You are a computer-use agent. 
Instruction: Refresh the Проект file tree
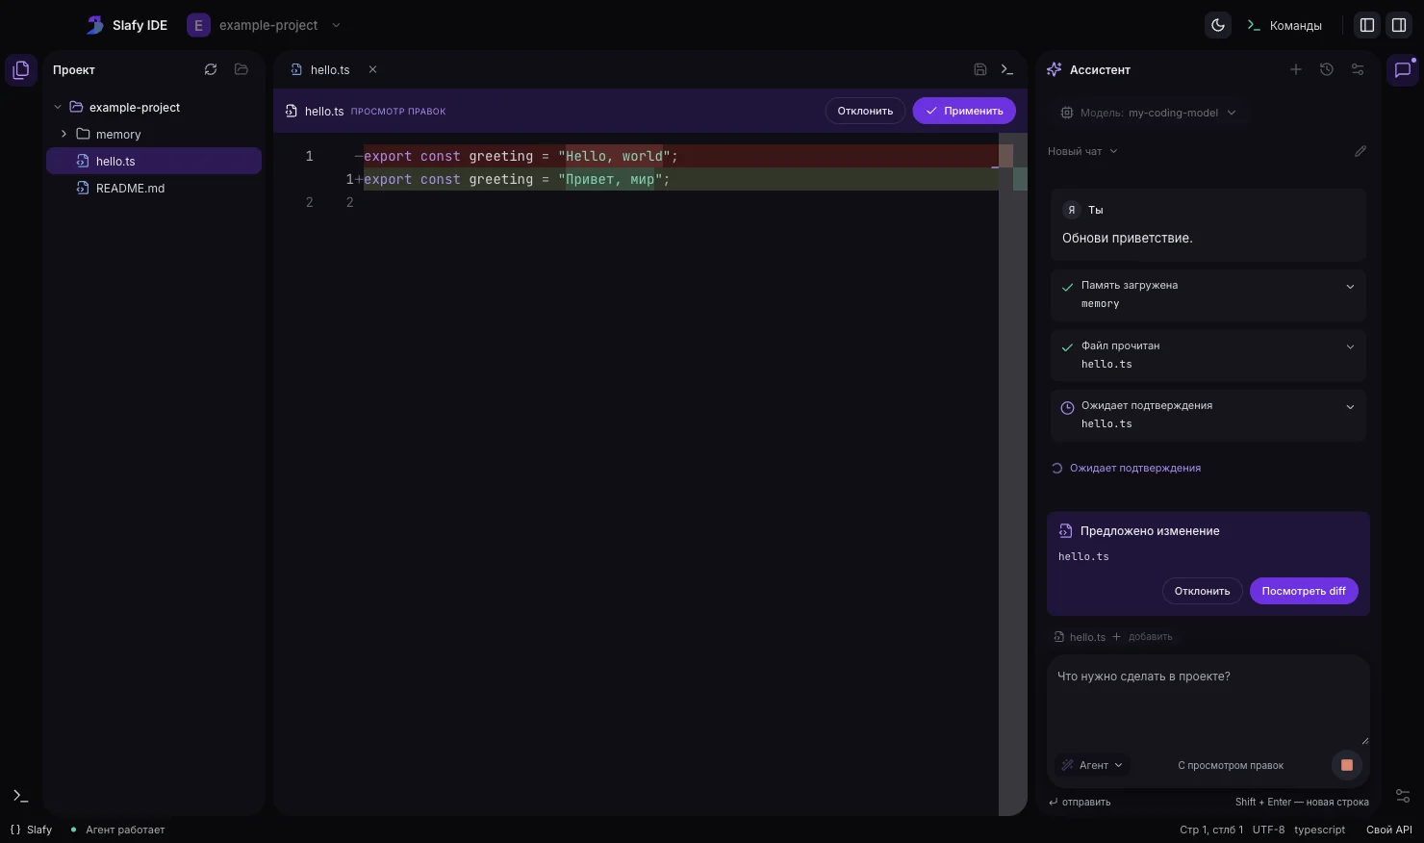click(211, 69)
